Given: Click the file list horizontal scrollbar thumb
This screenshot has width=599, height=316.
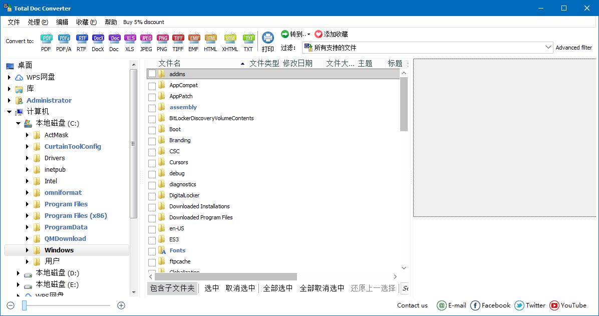Looking at the screenshot, I should [226, 276].
